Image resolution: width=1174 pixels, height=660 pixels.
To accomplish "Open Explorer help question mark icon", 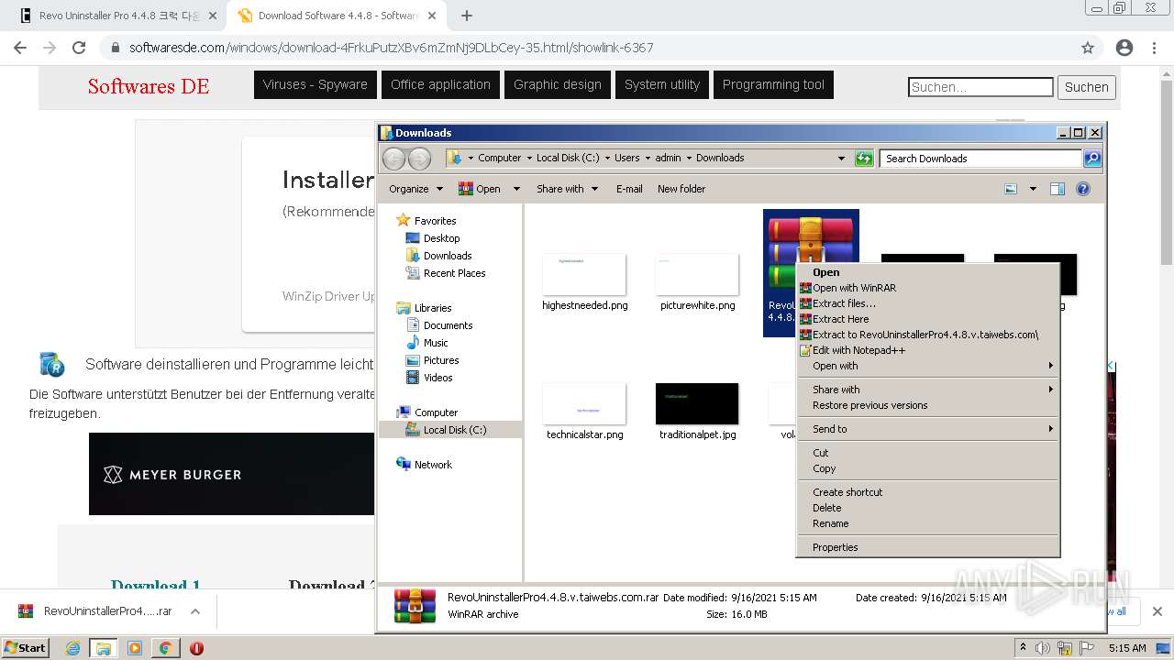I will [x=1083, y=189].
